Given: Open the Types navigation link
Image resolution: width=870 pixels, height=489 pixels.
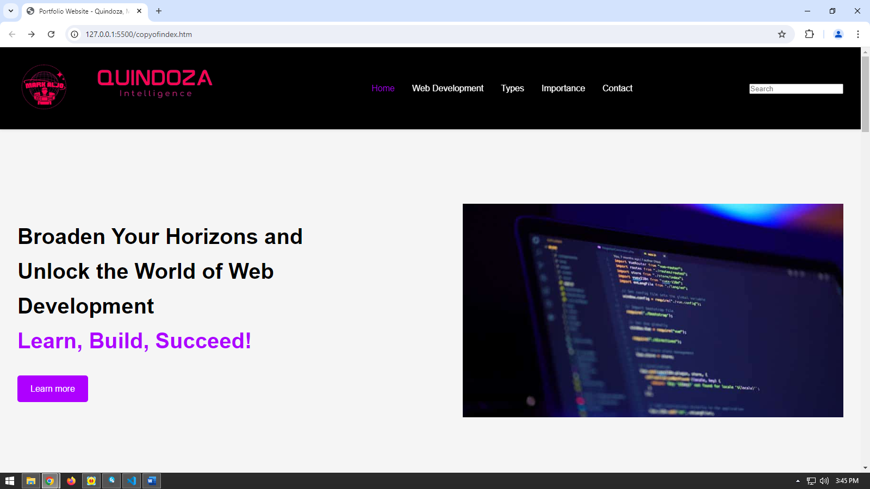Looking at the screenshot, I should (x=512, y=88).
